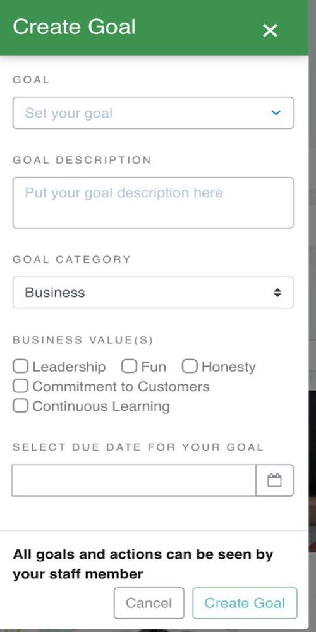
Task: Enable the Honesty checkbox
Action: 190,367
